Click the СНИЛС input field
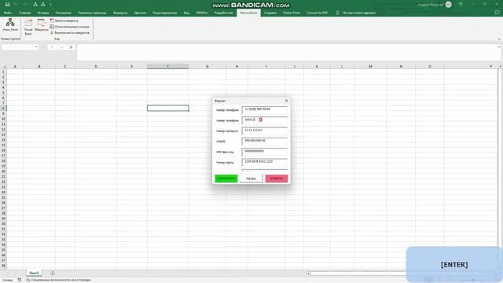 tap(265, 141)
